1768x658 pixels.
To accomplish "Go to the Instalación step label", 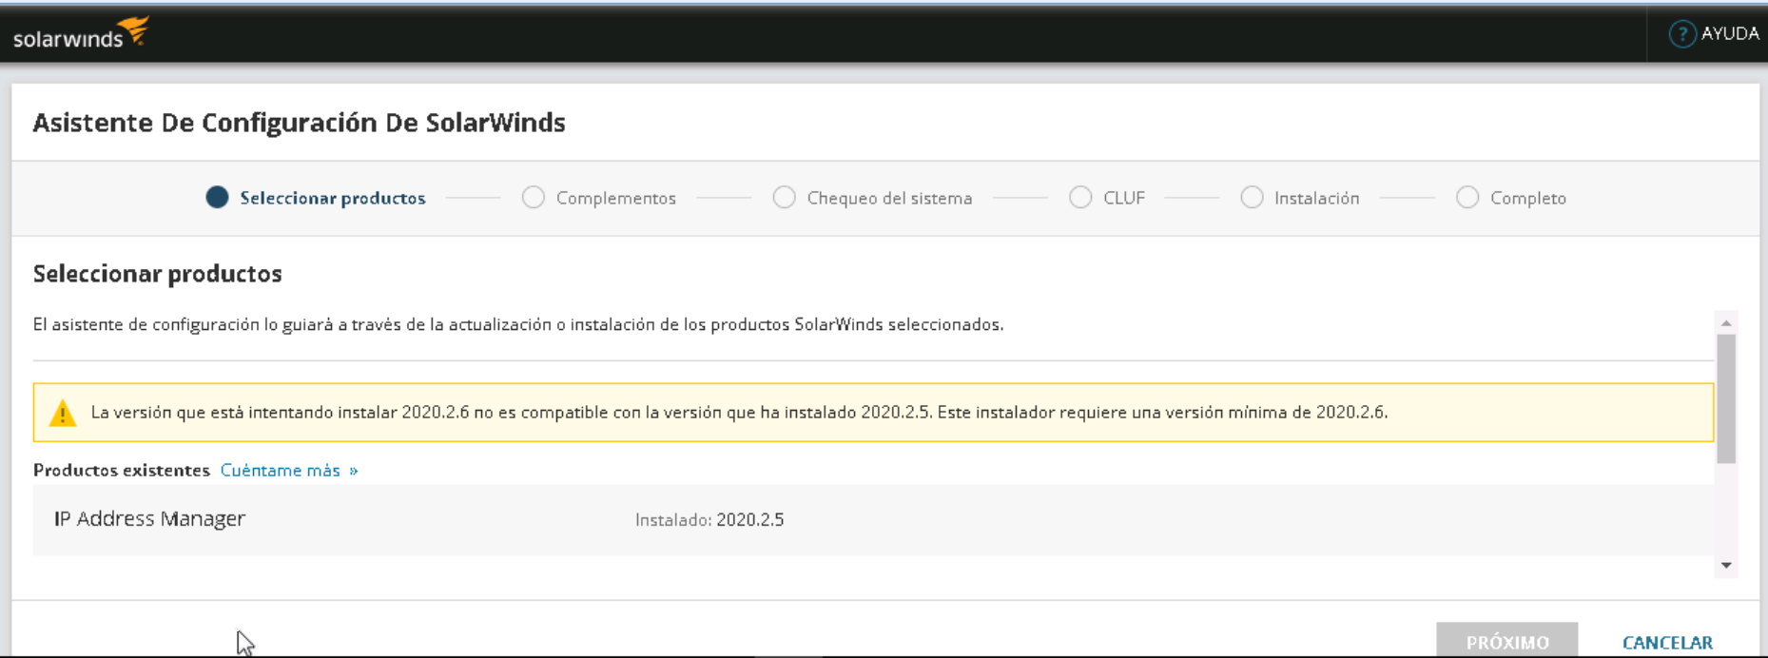I will (1317, 198).
